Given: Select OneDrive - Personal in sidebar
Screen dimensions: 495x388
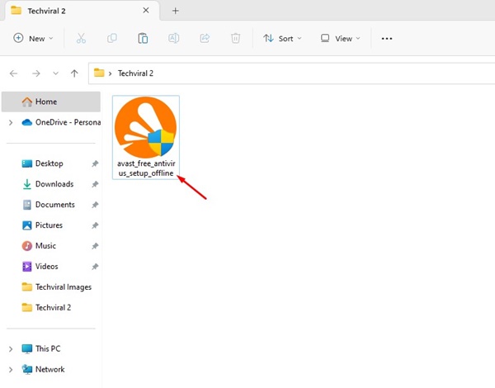Looking at the screenshot, I should click(x=60, y=122).
